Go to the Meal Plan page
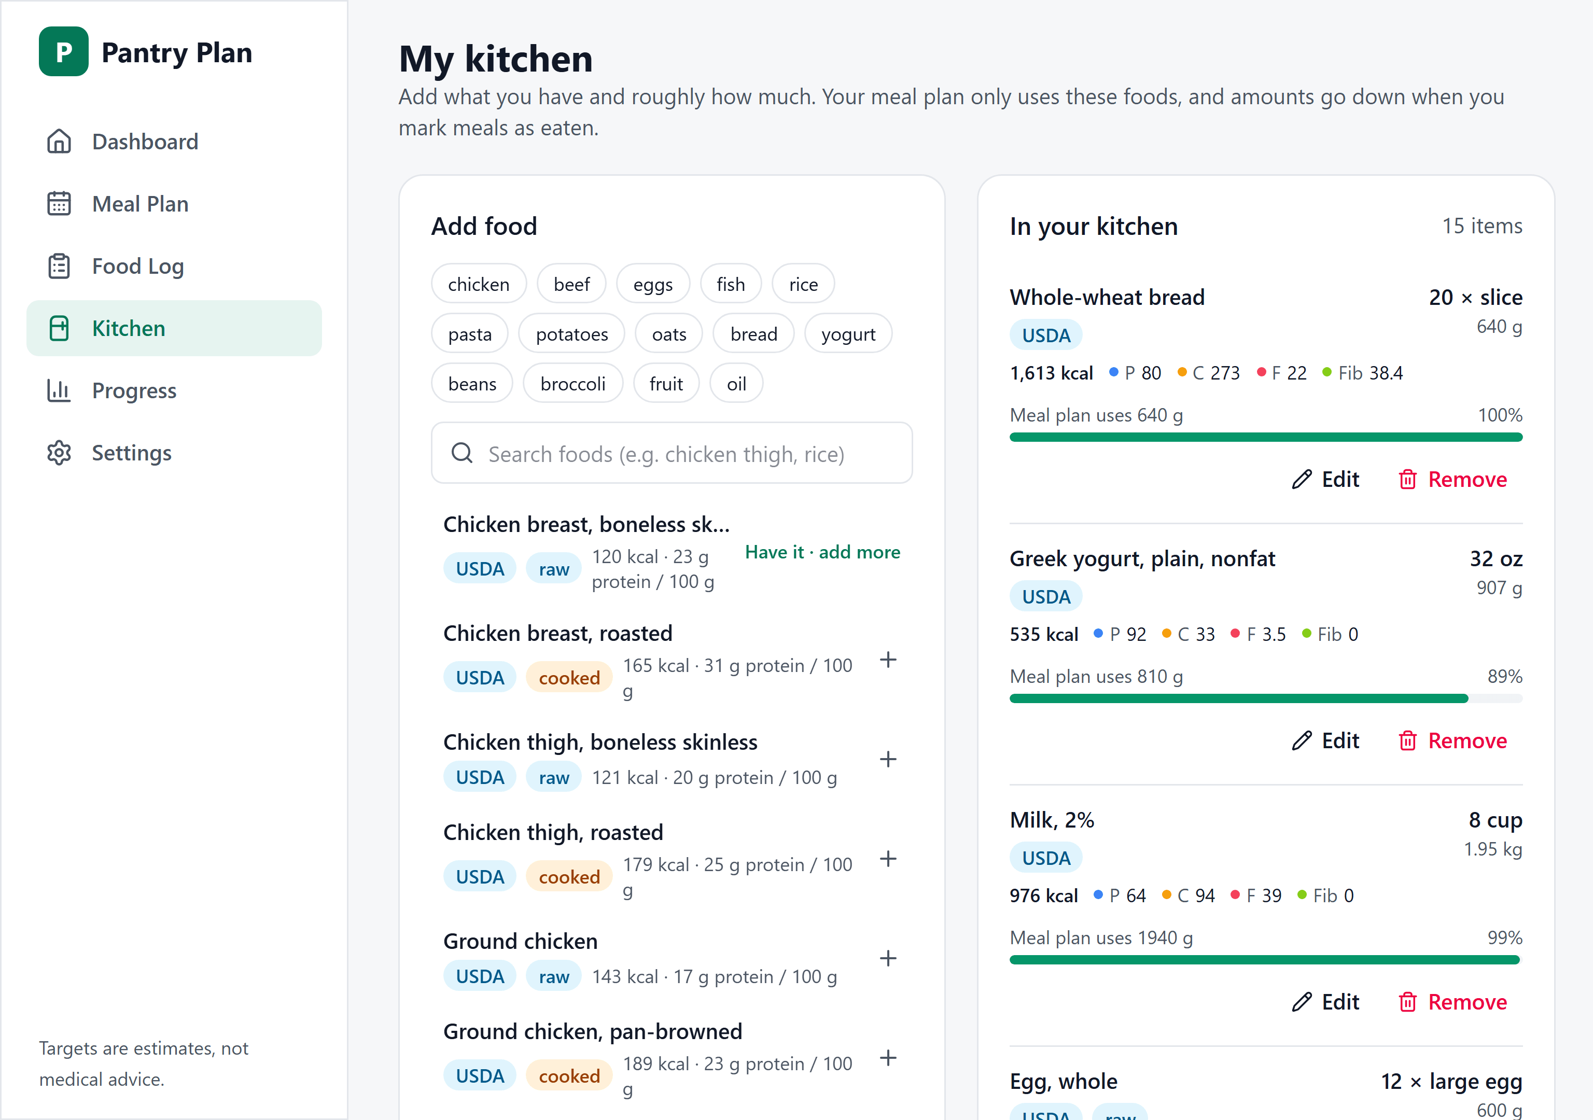 [173, 204]
